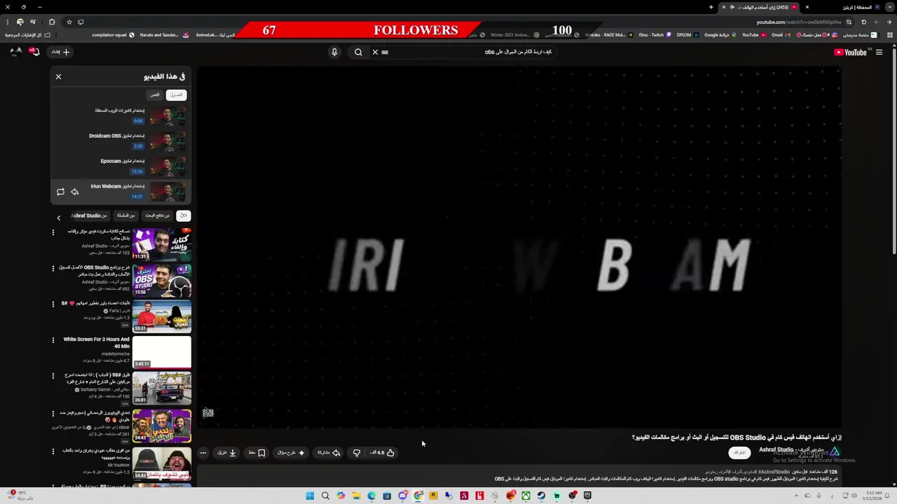Open the Ashraf Studio channel avatar
Screen dimensions: 897x504
point(835,452)
